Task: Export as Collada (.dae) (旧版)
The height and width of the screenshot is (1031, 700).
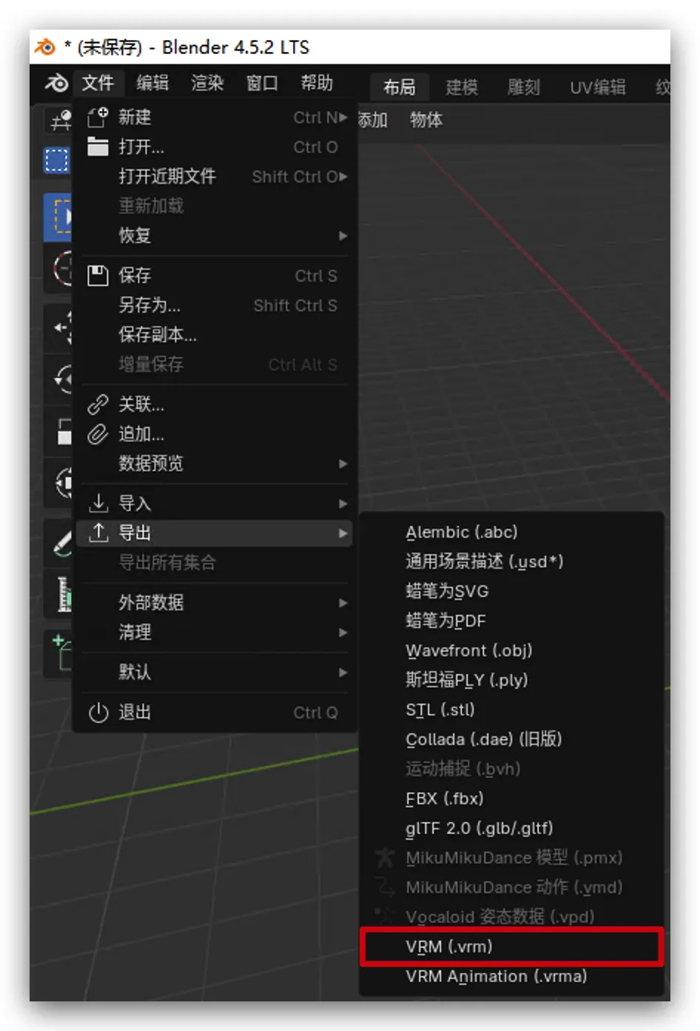Action: tap(511, 740)
